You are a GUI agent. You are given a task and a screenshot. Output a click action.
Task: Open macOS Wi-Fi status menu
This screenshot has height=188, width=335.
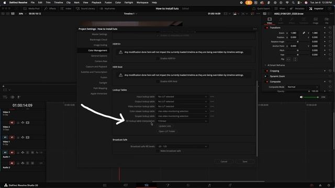click(x=287, y=3)
